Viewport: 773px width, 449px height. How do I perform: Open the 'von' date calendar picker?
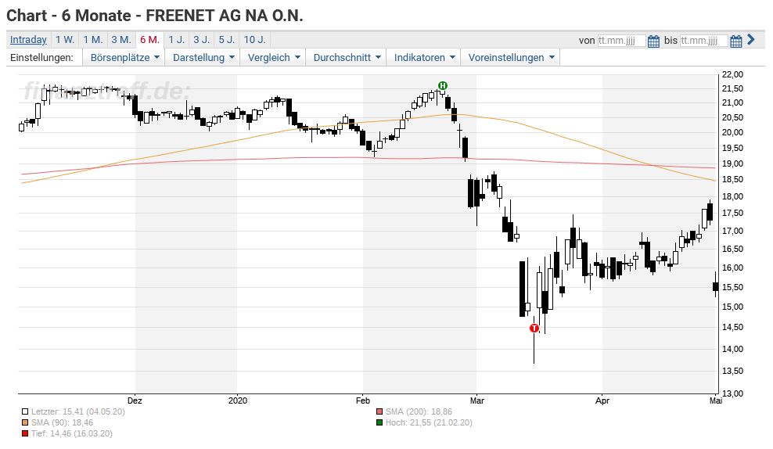pyautogui.click(x=653, y=41)
